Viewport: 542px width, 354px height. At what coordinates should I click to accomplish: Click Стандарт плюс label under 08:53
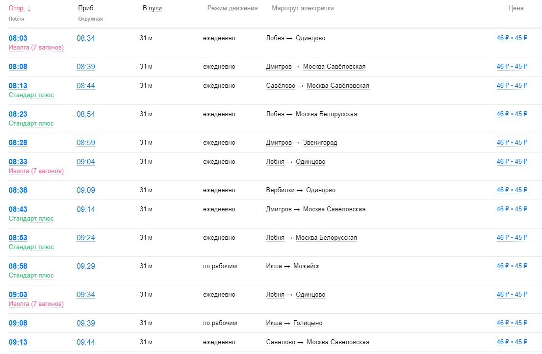pyautogui.click(x=31, y=247)
